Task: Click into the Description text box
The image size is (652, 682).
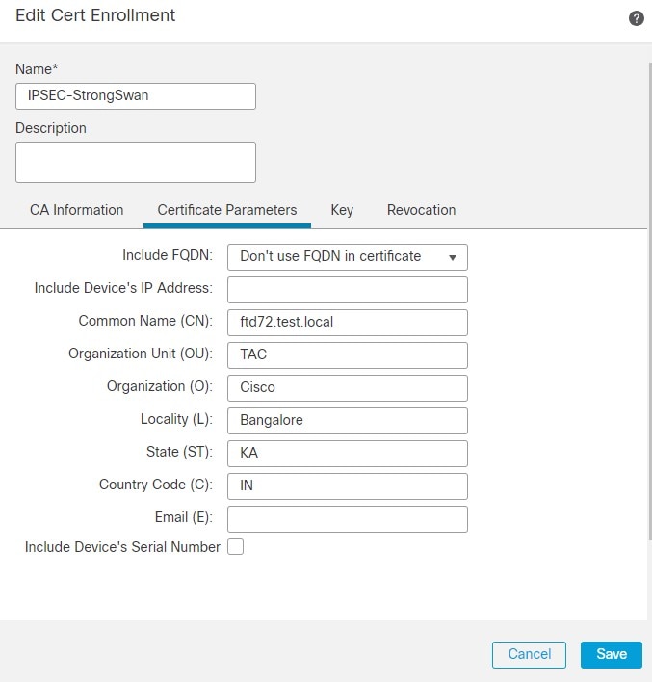Action: tap(136, 162)
